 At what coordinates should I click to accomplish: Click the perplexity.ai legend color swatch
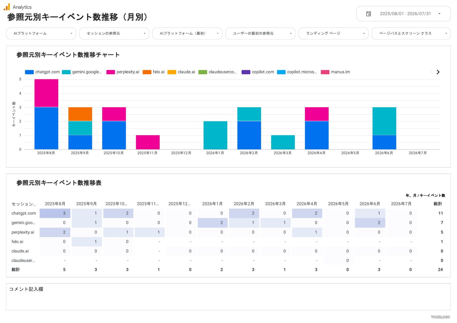pos(111,72)
